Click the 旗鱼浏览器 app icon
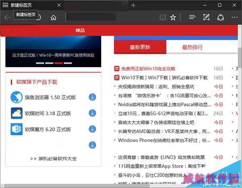Image resolution: width=242 pixels, height=188 pixels. coord(17,97)
